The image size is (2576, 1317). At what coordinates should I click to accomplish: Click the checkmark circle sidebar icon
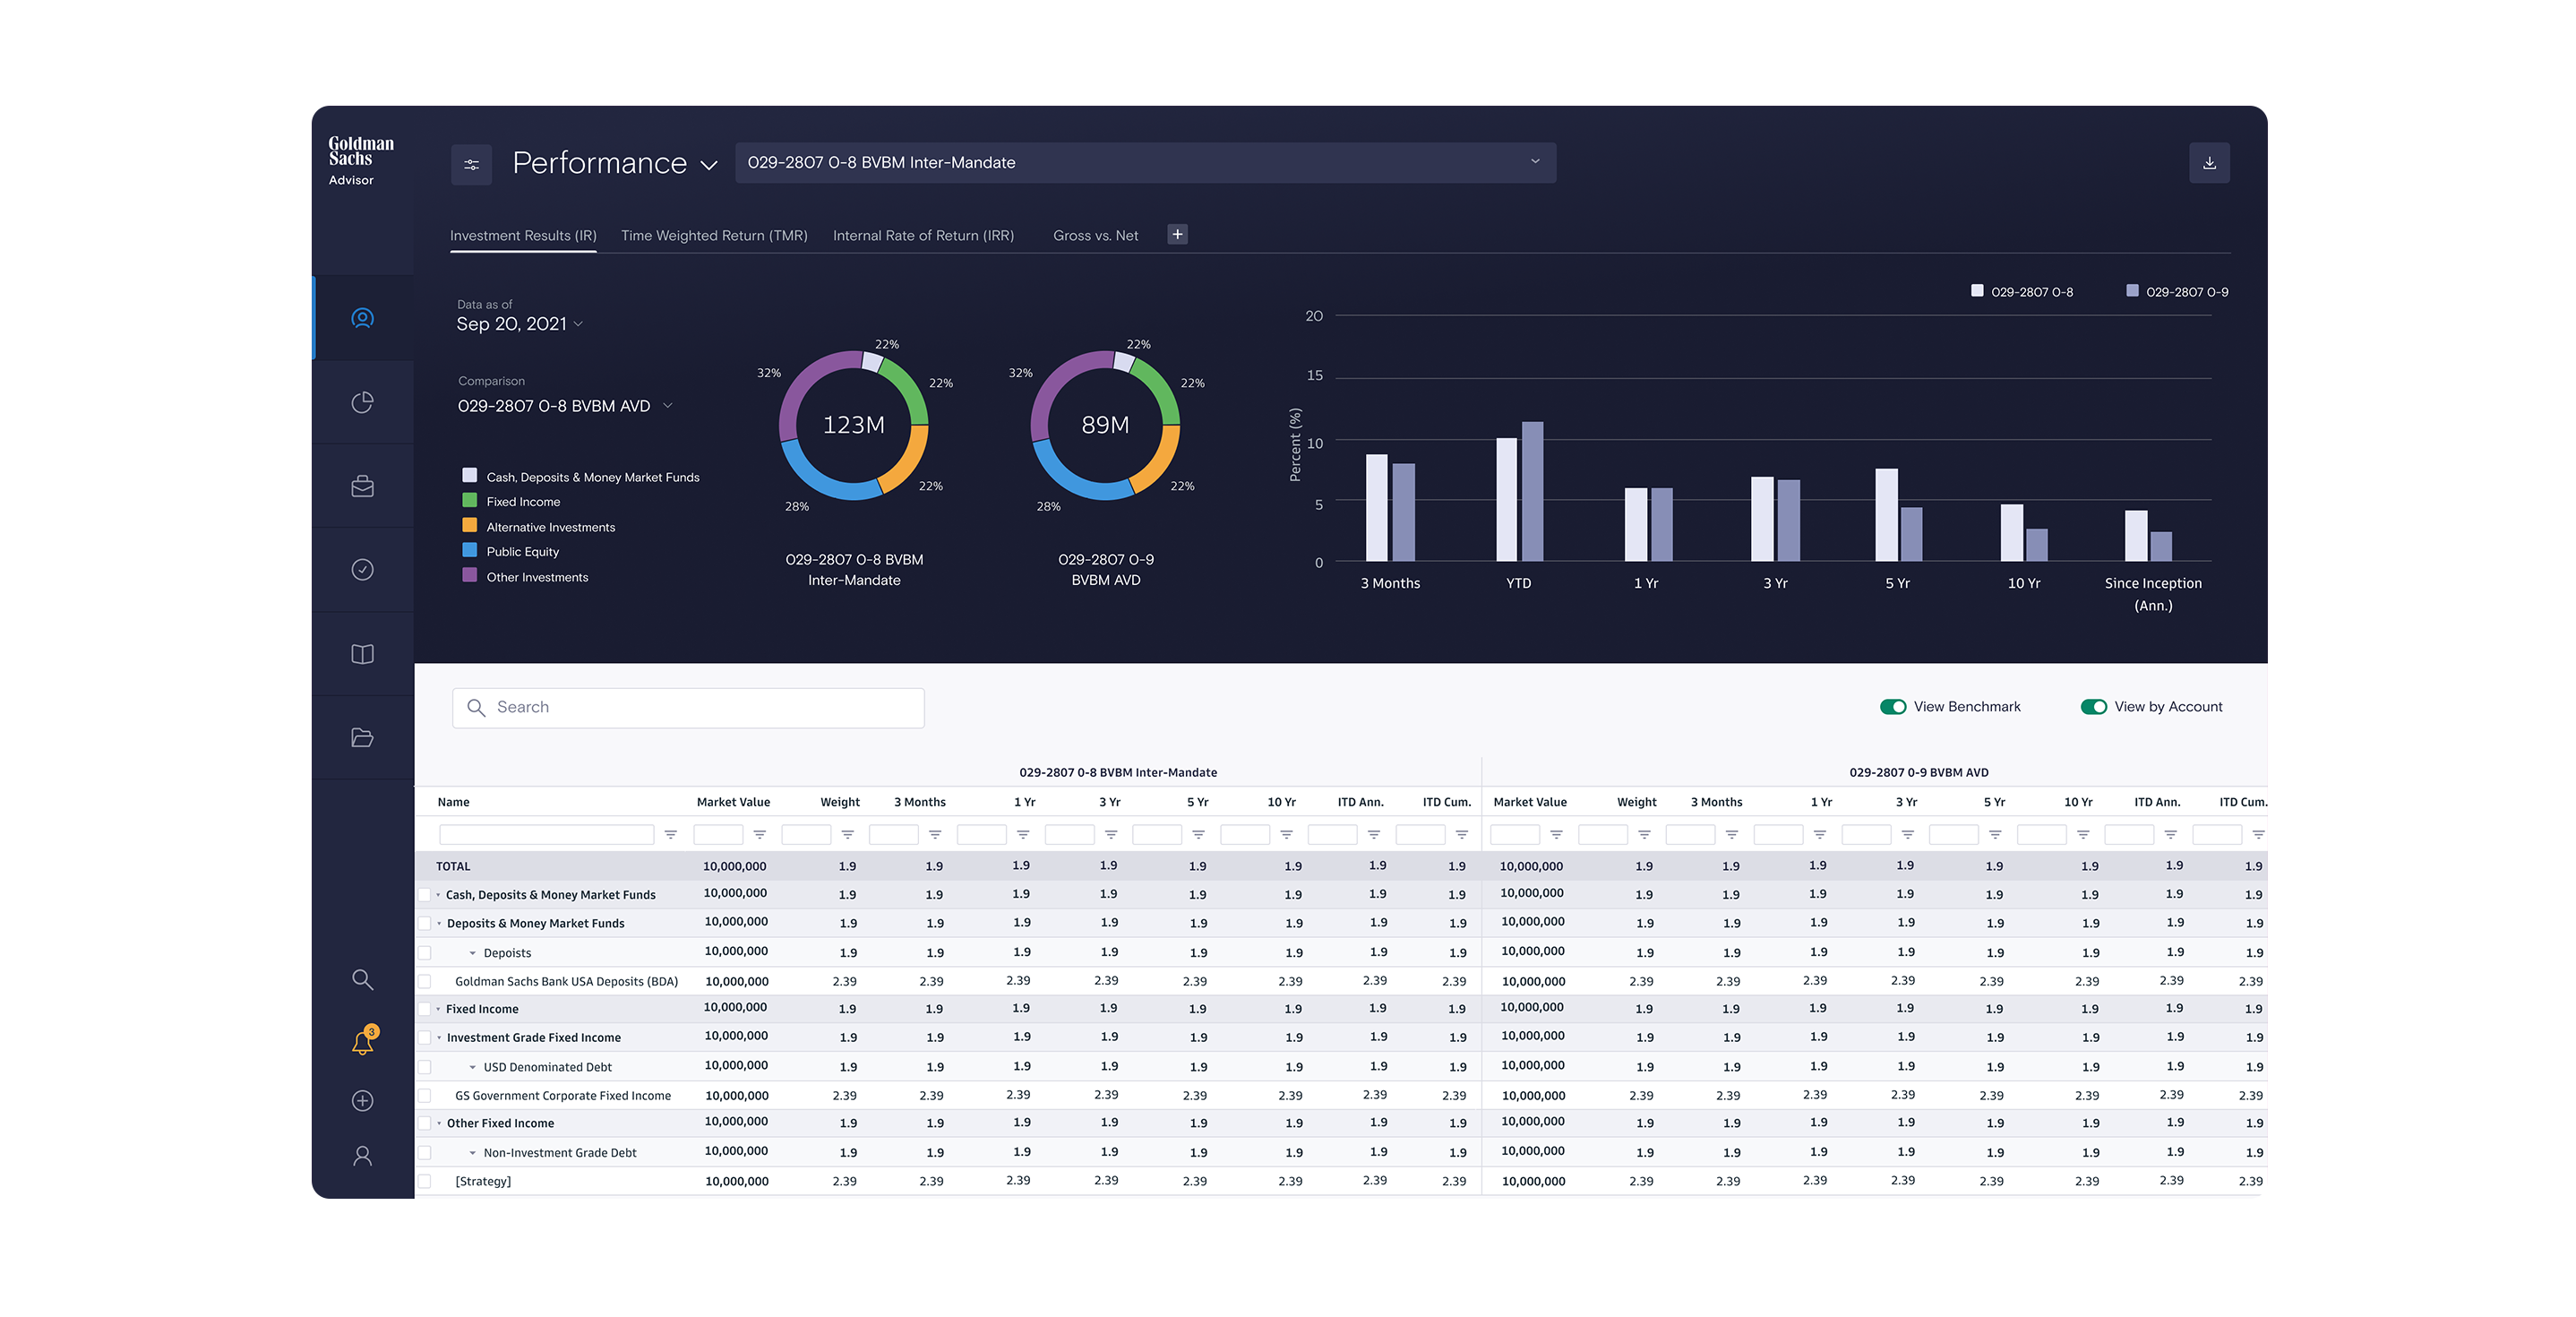click(362, 570)
